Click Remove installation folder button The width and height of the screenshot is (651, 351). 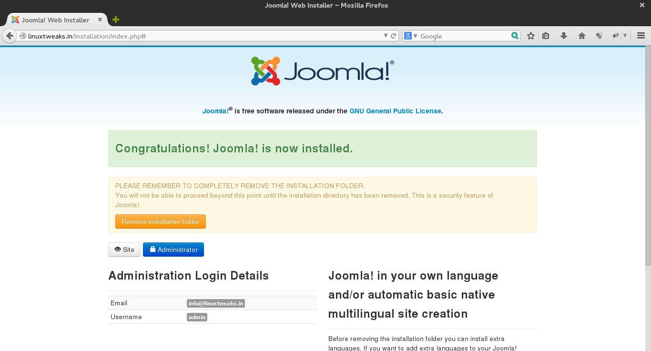161,221
